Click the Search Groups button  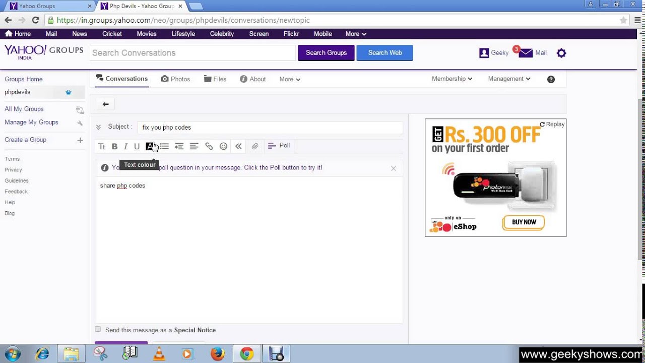click(x=326, y=52)
